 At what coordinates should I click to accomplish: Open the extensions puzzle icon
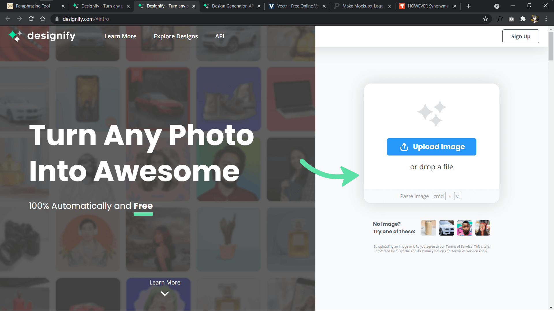[523, 19]
